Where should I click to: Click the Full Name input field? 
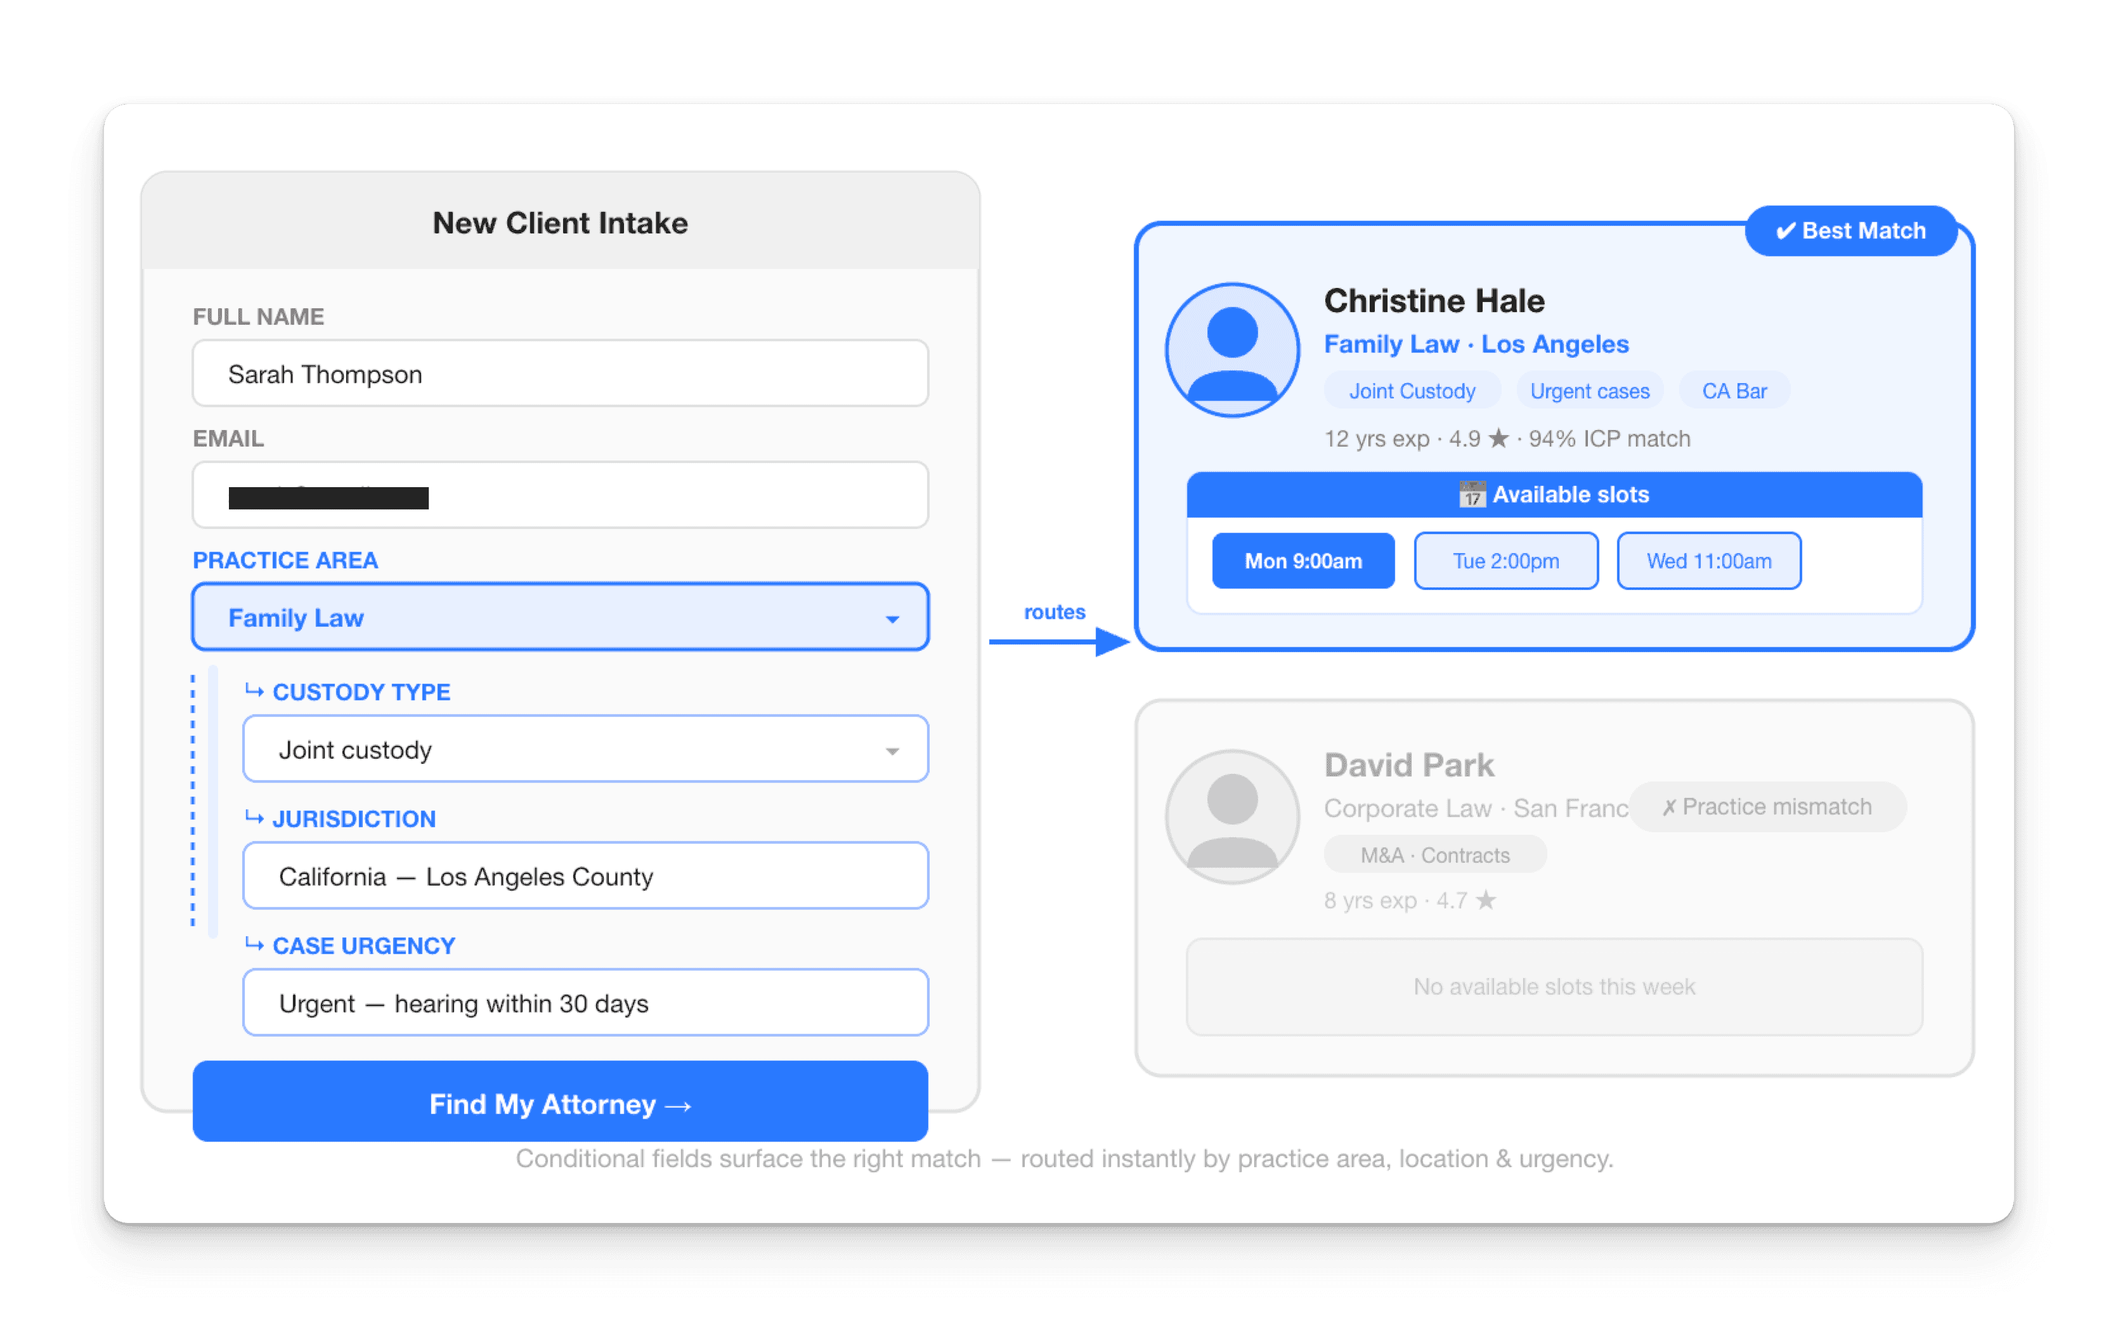point(560,374)
